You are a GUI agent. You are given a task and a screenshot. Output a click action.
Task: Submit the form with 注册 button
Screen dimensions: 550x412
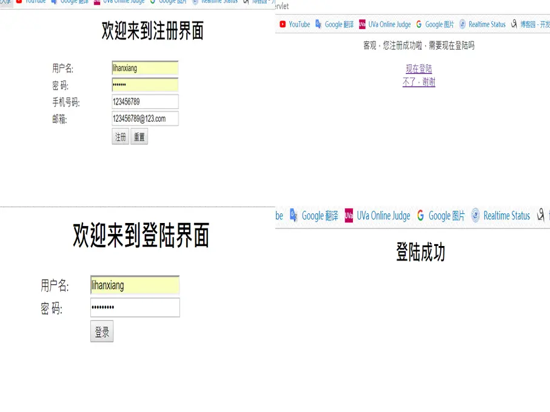[x=120, y=137]
